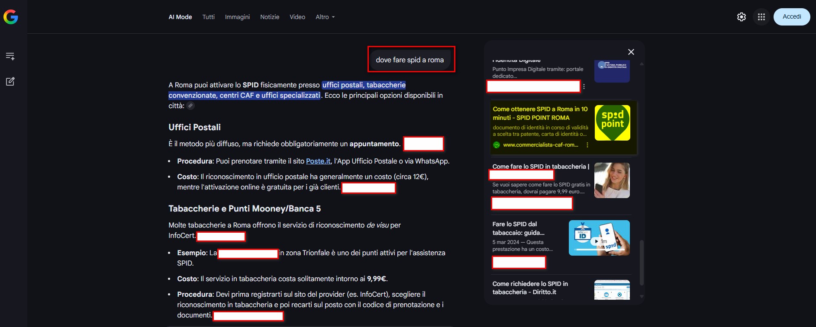The image size is (816, 327).
Task: Click the "5 mar 2024 — Questa prestazione" snippet
Action: click(522, 246)
